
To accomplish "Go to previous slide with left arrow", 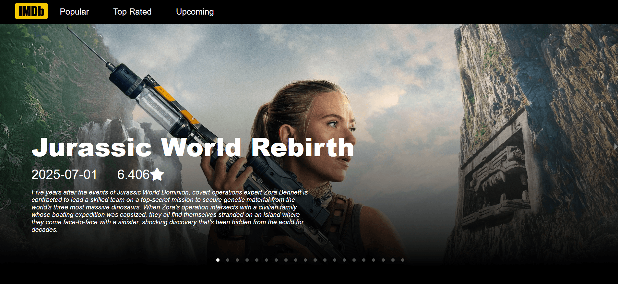I will click(5, 147).
